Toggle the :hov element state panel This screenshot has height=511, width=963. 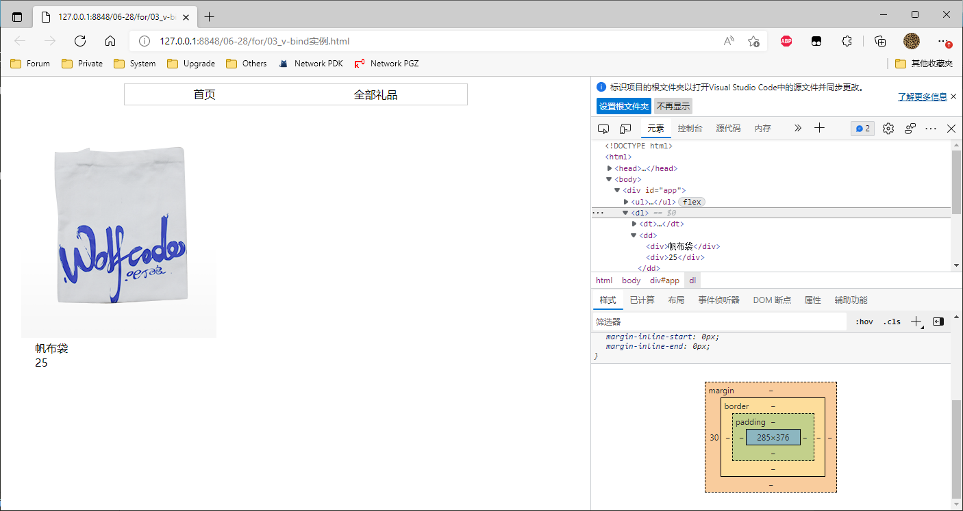pos(864,322)
